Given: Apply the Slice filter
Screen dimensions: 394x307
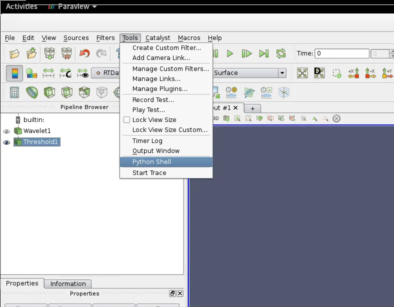Looking at the screenshot, I should [67, 92].
